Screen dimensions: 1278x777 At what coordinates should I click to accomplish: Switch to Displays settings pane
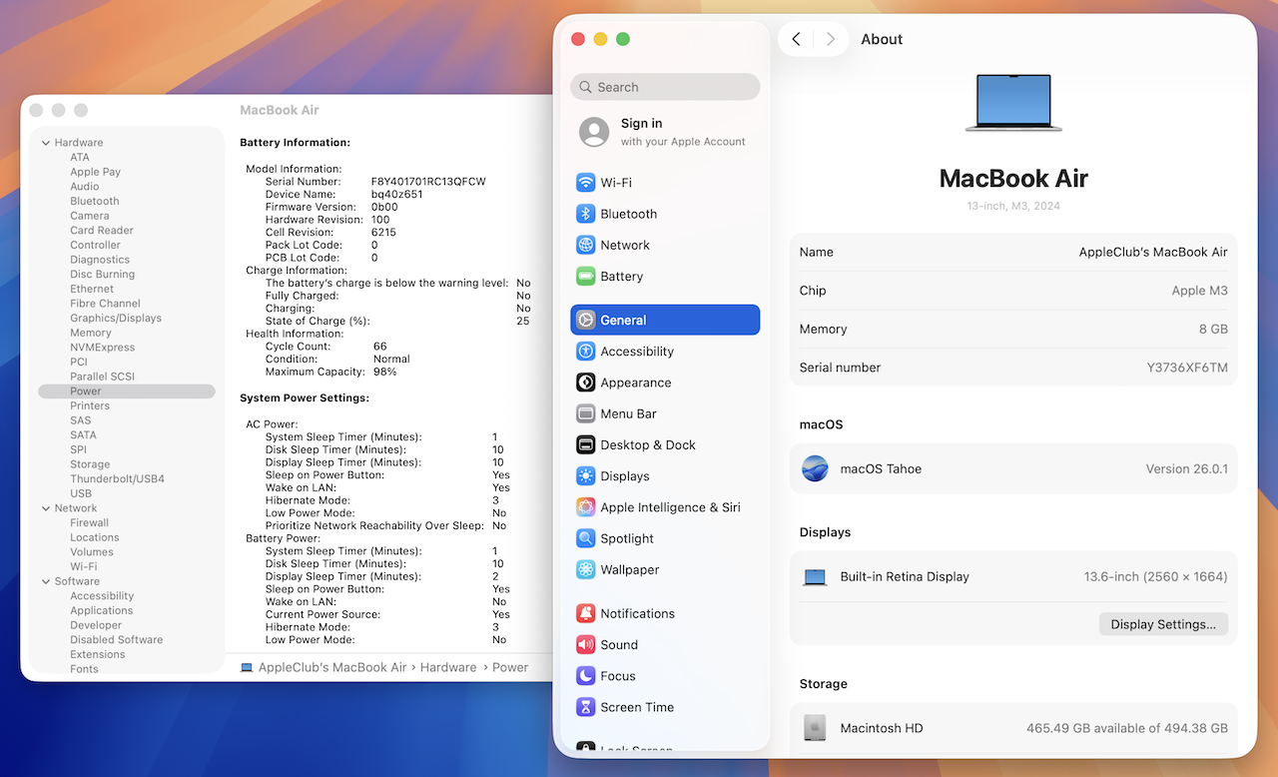[624, 476]
